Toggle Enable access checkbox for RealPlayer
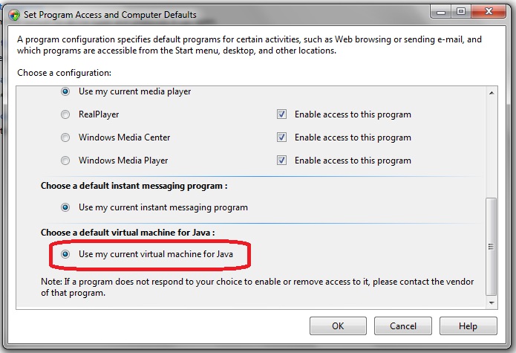516x353 pixels. click(x=281, y=114)
